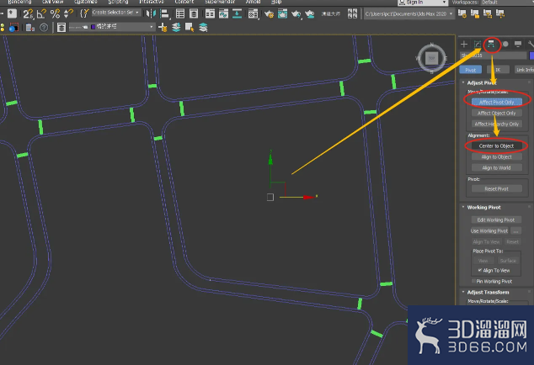The height and width of the screenshot is (365, 534).
Task: Click the project icon with connected boxes
Action: click(488, 14)
